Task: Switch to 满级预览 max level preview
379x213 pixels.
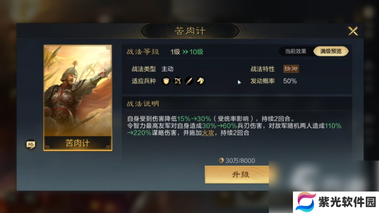Action: tap(331, 52)
